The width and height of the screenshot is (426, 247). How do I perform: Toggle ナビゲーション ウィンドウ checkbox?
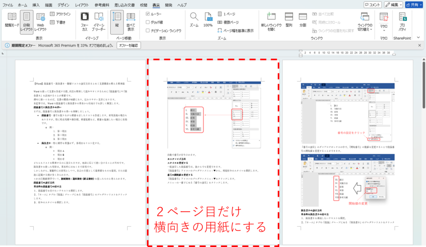point(148,30)
